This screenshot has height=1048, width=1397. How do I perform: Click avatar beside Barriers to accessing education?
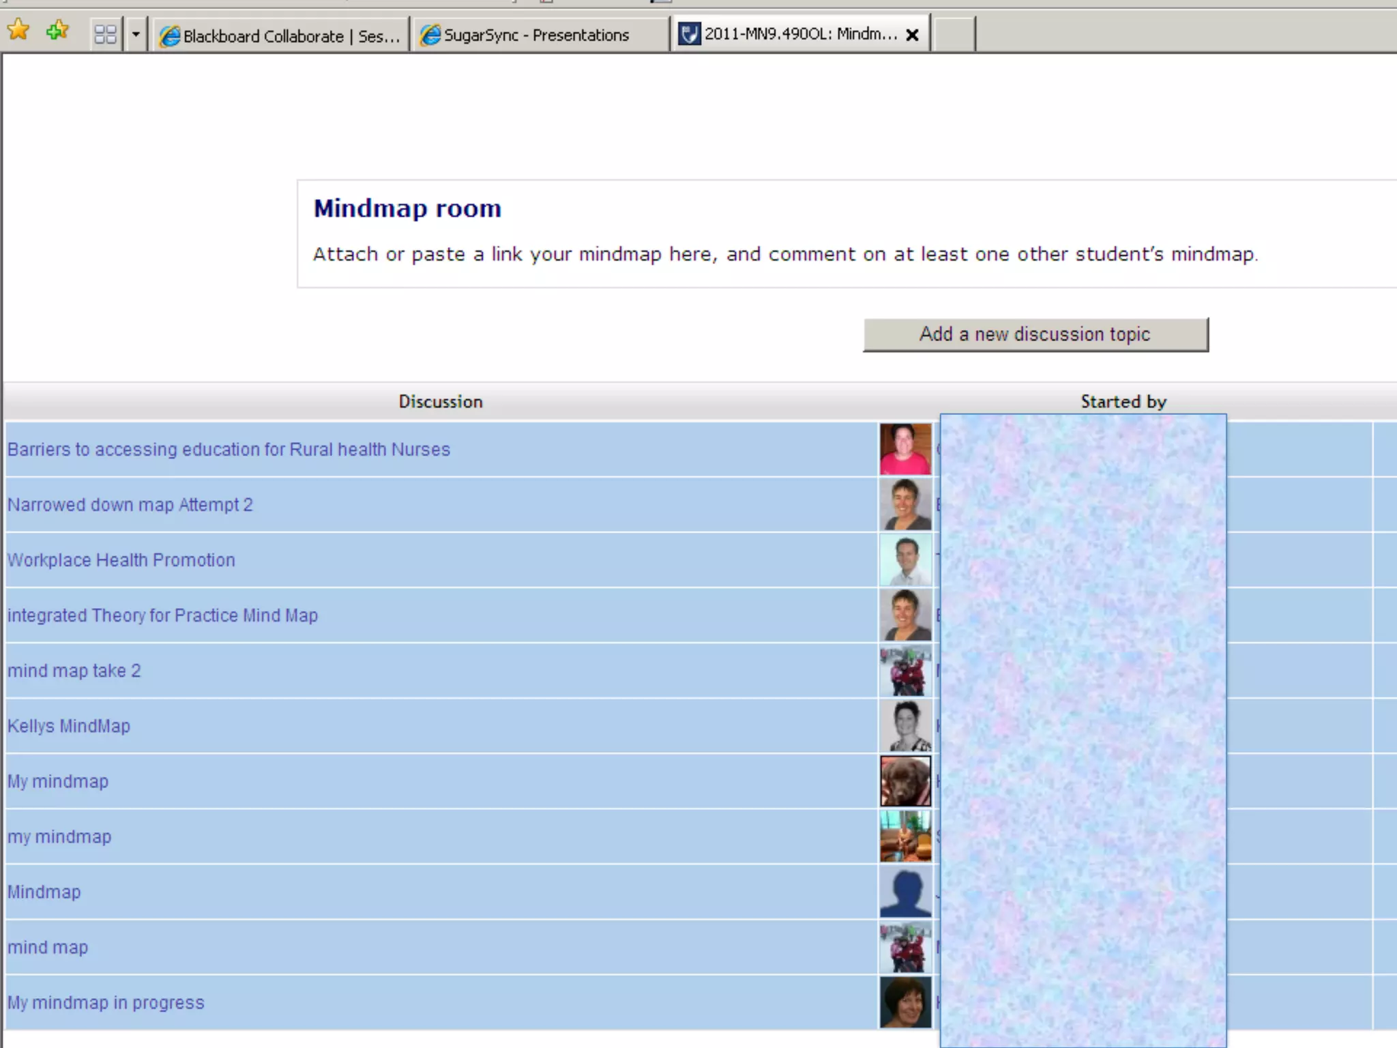[x=905, y=449]
